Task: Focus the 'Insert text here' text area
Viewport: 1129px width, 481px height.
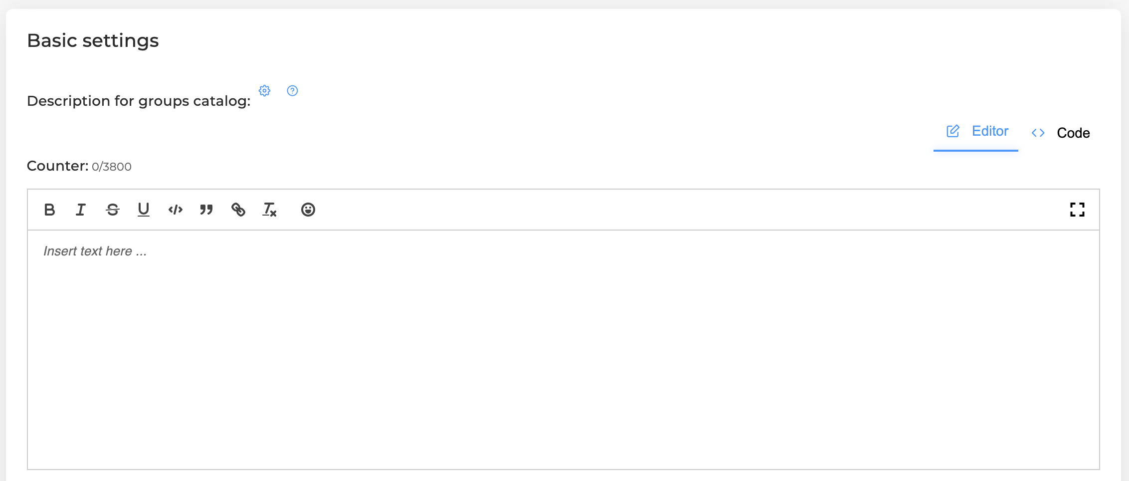Action: tap(564, 349)
